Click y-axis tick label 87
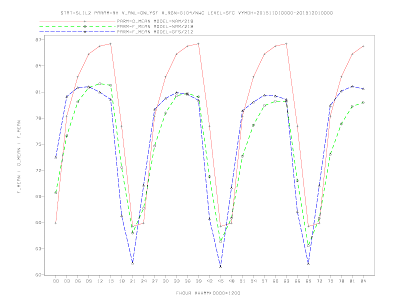 (38, 40)
